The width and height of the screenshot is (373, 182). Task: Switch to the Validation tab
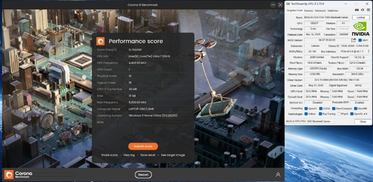(333, 11)
